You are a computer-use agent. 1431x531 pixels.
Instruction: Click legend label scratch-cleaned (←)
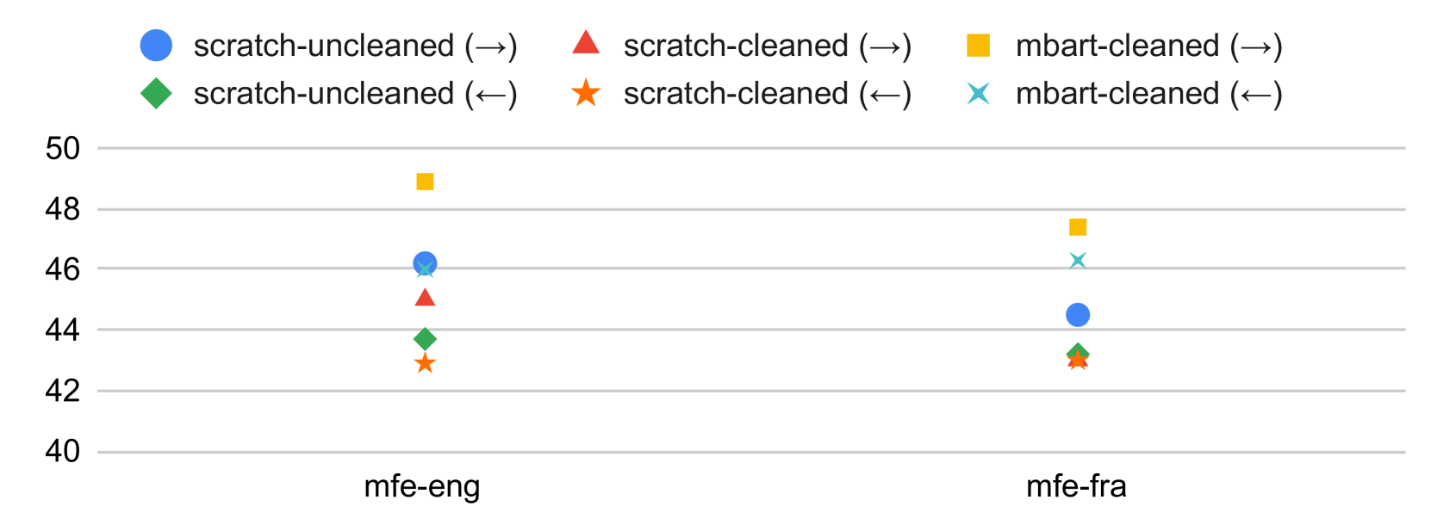point(767,93)
